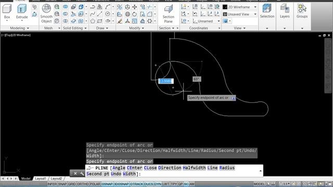Activate the Rotate tool in Modify

[x=135, y=14]
